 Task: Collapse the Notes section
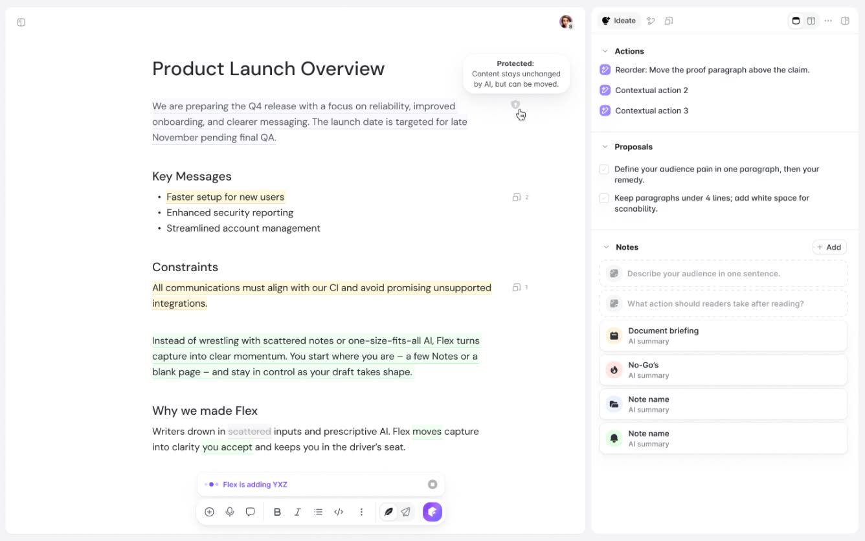(x=606, y=247)
